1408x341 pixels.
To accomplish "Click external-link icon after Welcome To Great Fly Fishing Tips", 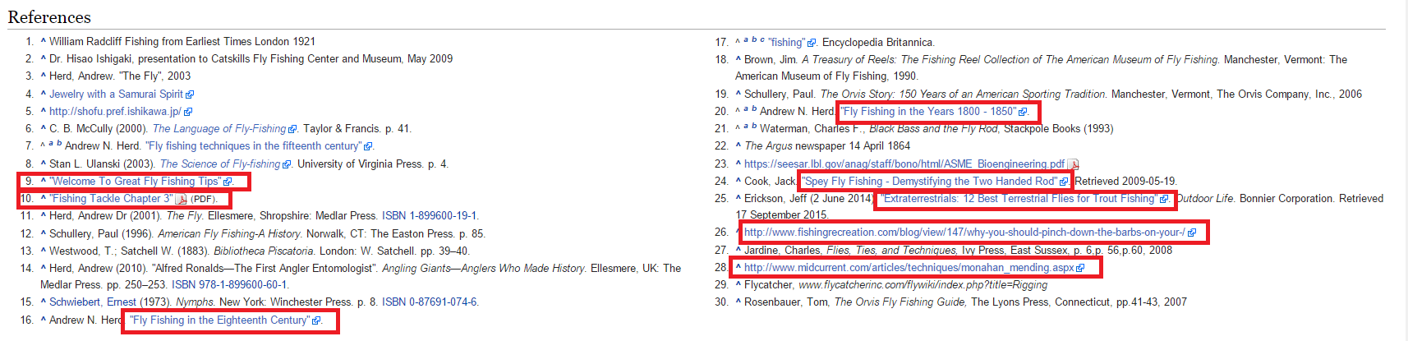I will pos(228,182).
